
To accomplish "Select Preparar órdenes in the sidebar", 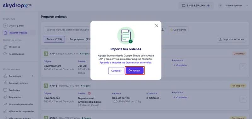I will (18, 33).
